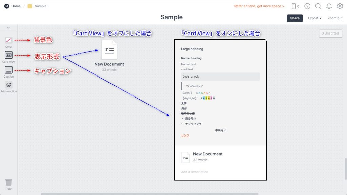Screen dimensions: 347x195
Task: Open the 0 Unsorted panel button
Action: coord(330,34)
